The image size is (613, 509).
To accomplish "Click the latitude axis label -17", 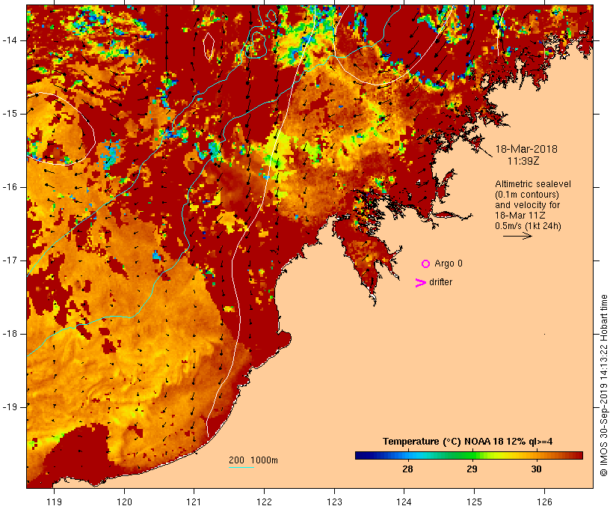I will coord(10,260).
